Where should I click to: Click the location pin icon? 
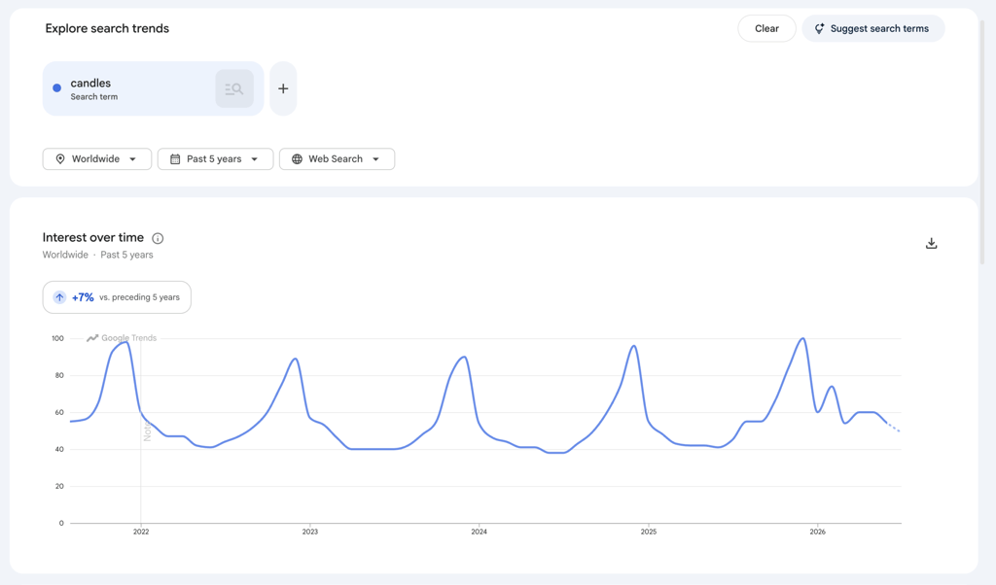(x=60, y=158)
